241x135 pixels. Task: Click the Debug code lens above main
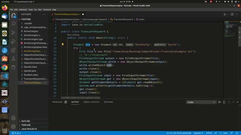(76, 35)
